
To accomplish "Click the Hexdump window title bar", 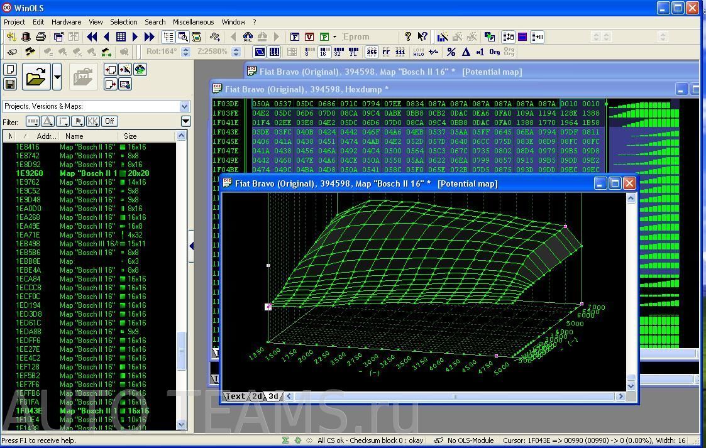I will click(440, 89).
